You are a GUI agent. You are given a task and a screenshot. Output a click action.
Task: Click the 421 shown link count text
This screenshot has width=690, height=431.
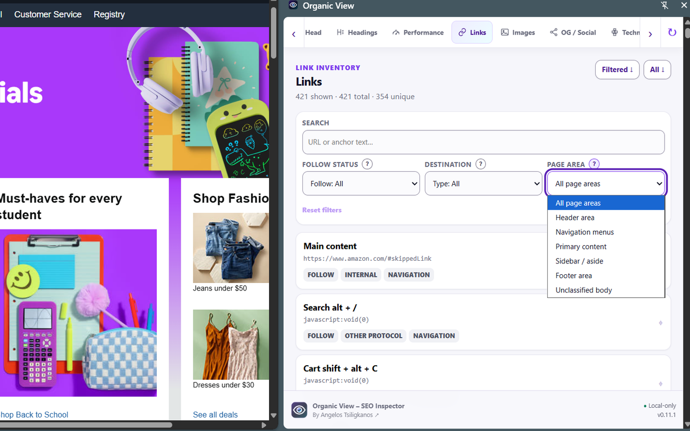[x=315, y=97]
